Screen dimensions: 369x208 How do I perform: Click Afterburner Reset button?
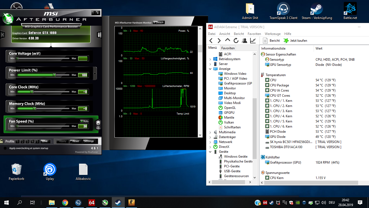click(76, 141)
